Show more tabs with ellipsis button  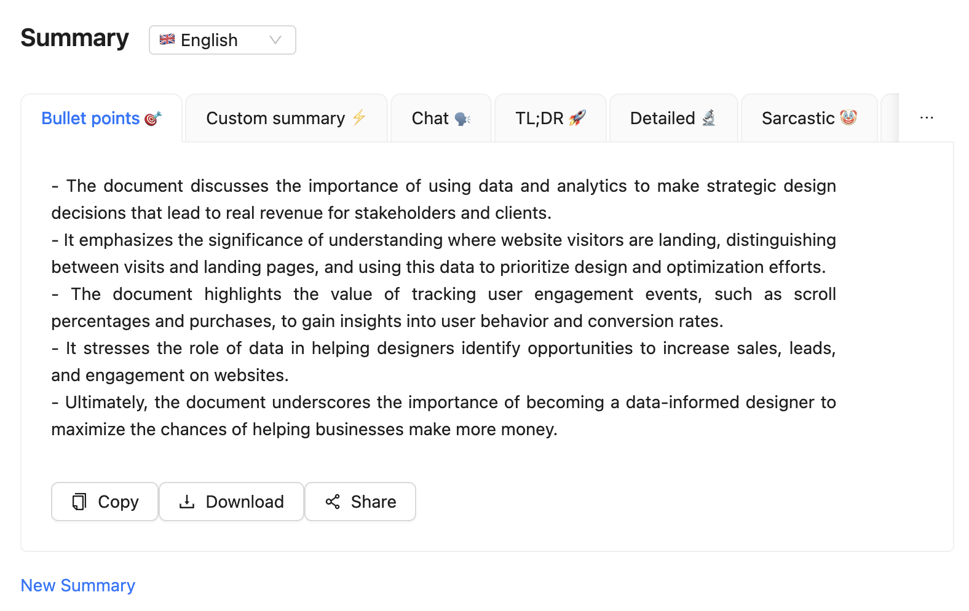(927, 118)
